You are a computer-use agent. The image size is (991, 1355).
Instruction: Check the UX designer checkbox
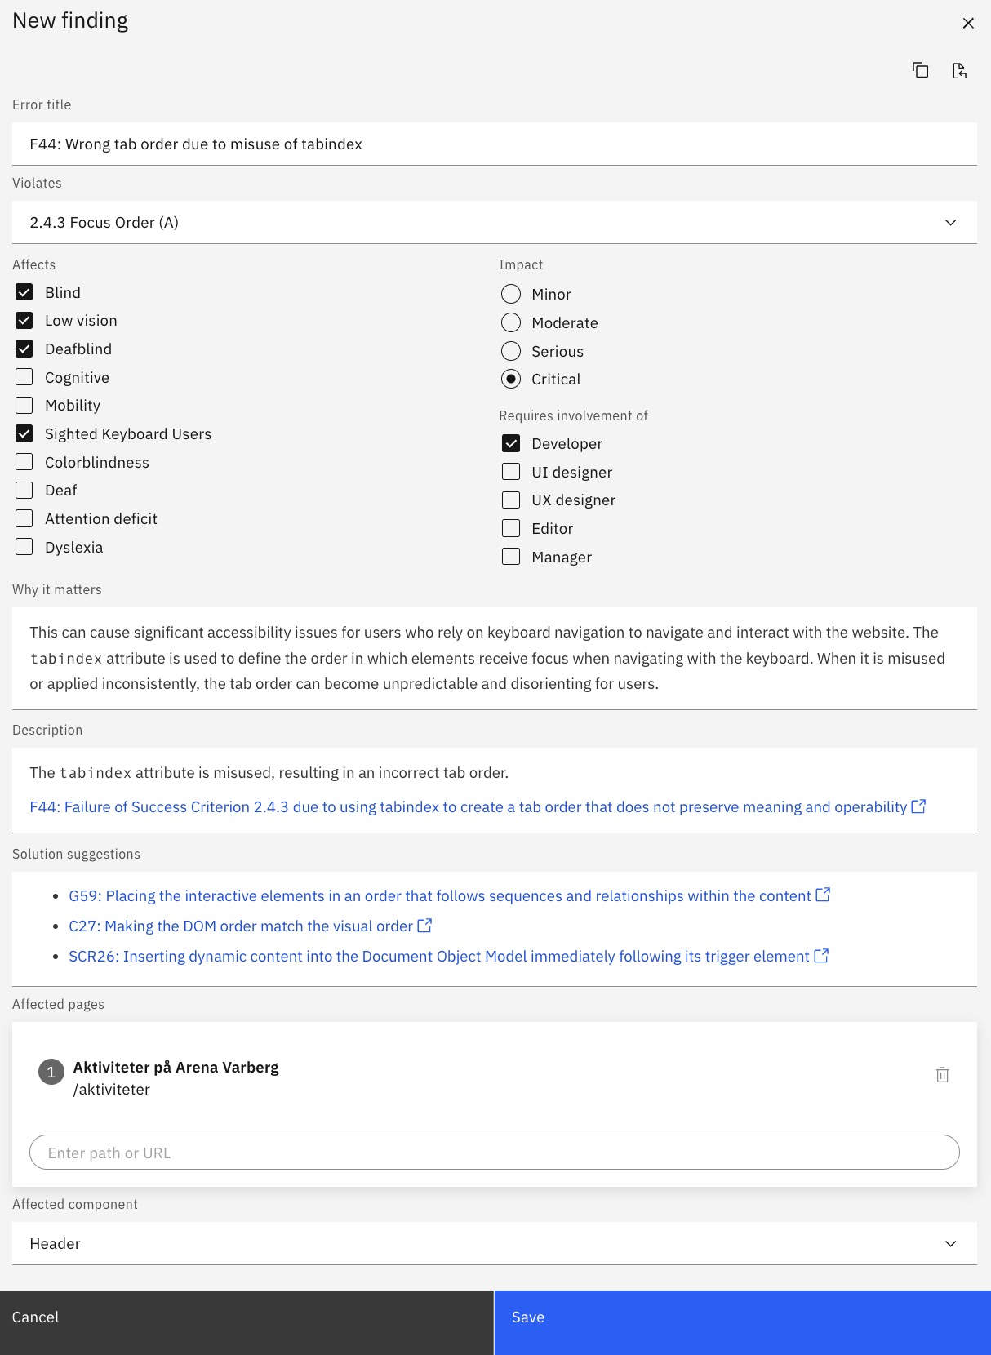point(511,500)
